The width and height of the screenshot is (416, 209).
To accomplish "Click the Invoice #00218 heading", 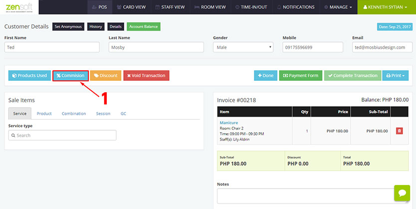I will tap(236, 100).
